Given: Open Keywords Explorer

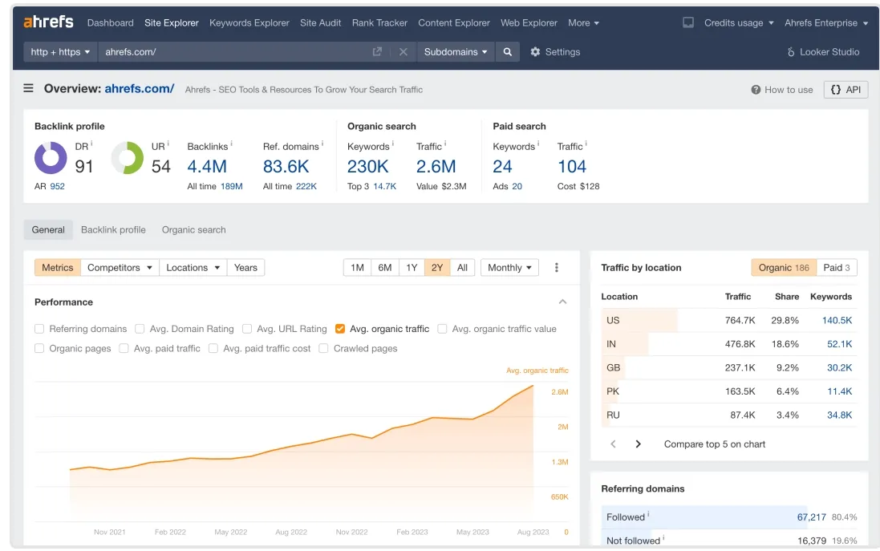Looking at the screenshot, I should click(x=249, y=23).
